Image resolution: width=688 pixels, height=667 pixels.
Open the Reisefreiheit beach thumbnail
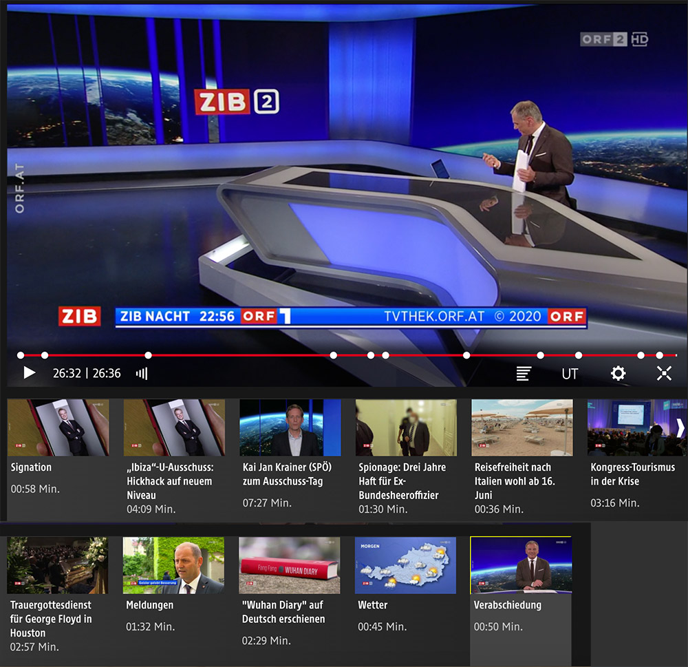click(x=522, y=427)
